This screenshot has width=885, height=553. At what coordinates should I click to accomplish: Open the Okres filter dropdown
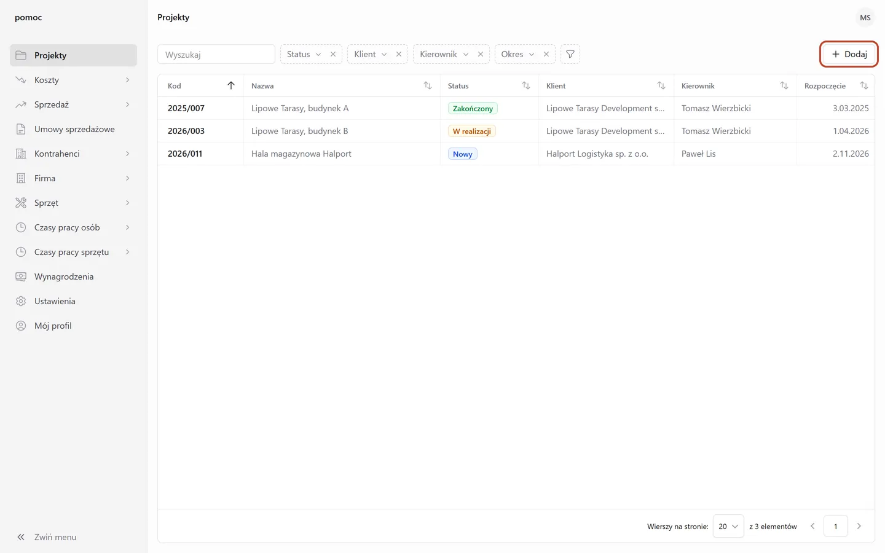pos(517,54)
